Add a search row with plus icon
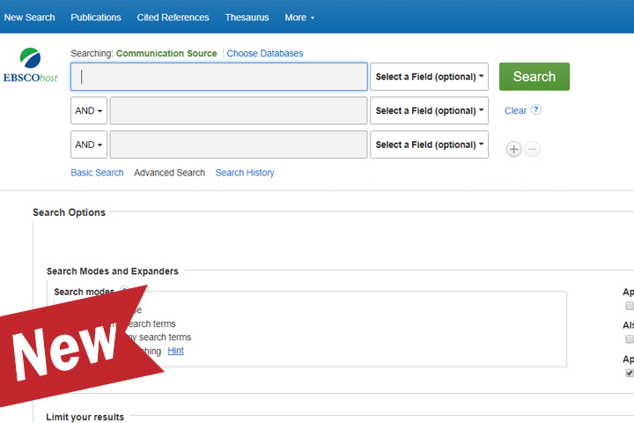The image size is (634, 423). click(x=513, y=149)
